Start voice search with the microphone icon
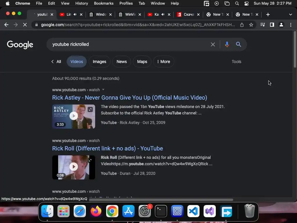The height and width of the screenshot is (223, 297). (227, 44)
